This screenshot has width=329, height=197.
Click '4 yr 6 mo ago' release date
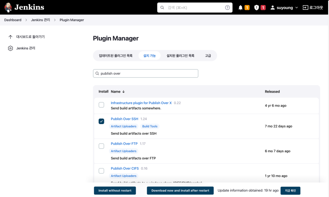[x=275, y=106]
